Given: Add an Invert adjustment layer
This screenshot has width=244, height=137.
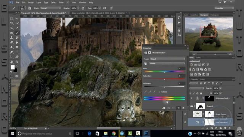Looking at the screenshot, I should 192,75.
